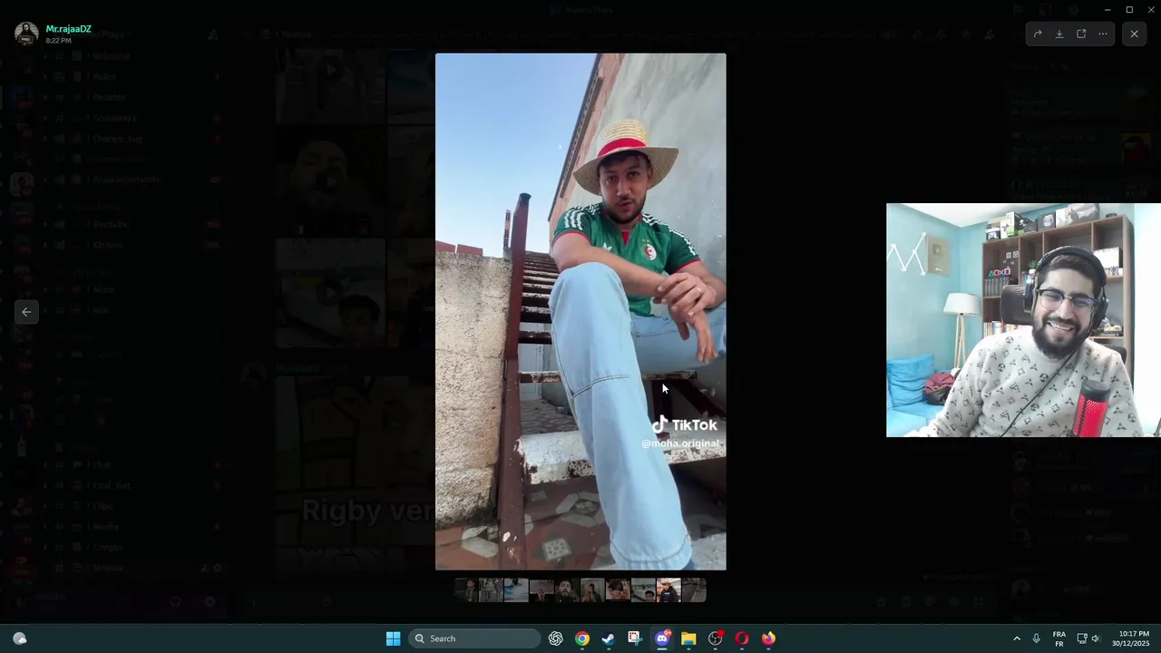Open ChatGPT from the taskbar
The height and width of the screenshot is (653, 1161).
pyautogui.click(x=556, y=638)
